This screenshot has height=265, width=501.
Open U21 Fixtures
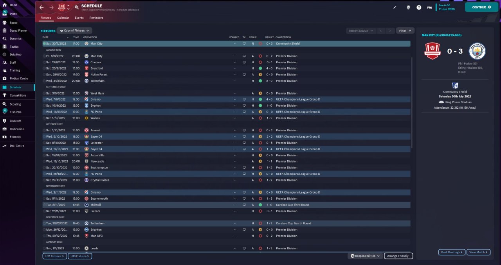pos(54,256)
